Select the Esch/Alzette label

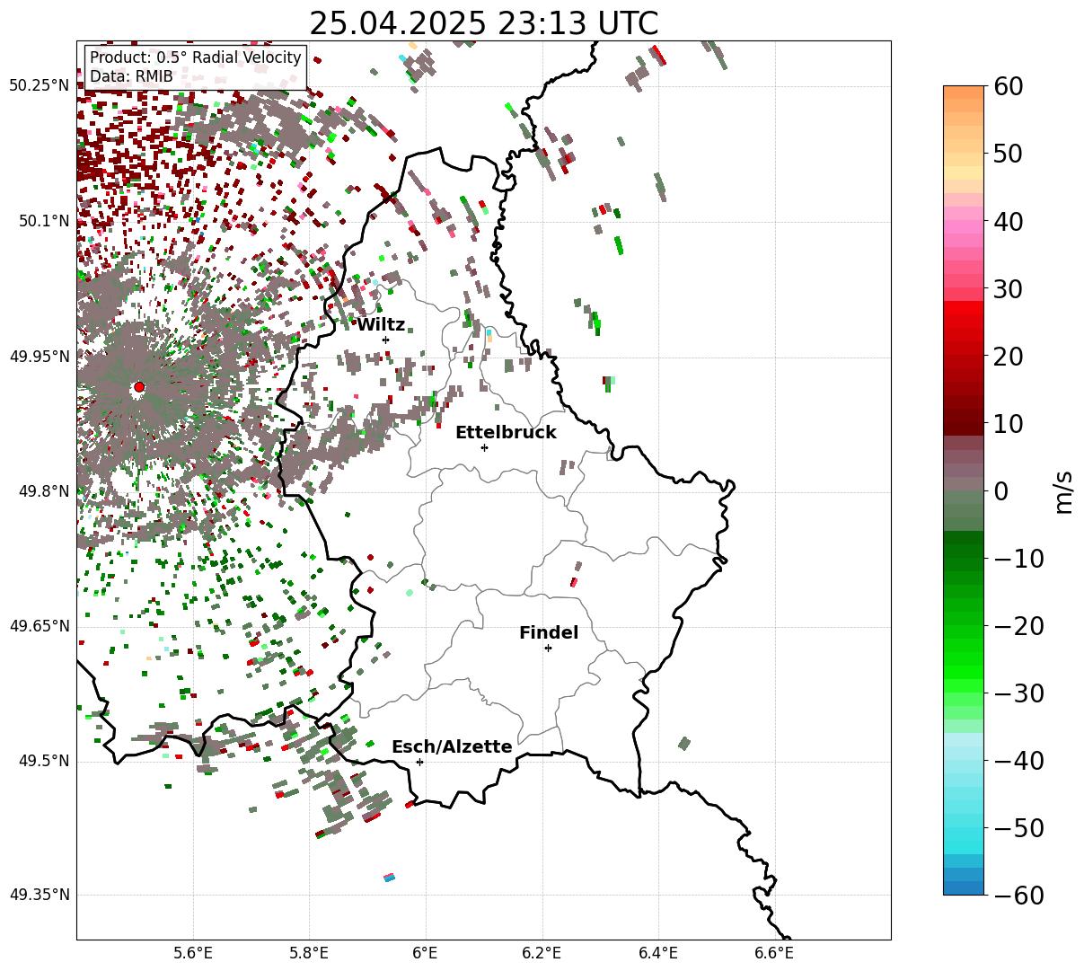[x=452, y=747]
